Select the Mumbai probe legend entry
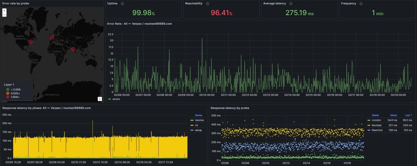The image size is (417, 166). tap(377, 125)
